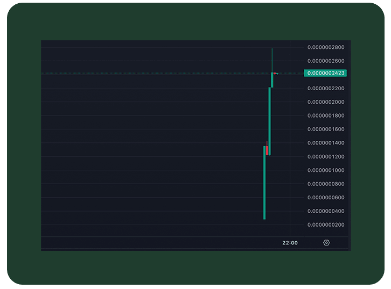The image size is (391, 289).
Task: Select the 0.0000000600 price axis label
Action: (326, 198)
